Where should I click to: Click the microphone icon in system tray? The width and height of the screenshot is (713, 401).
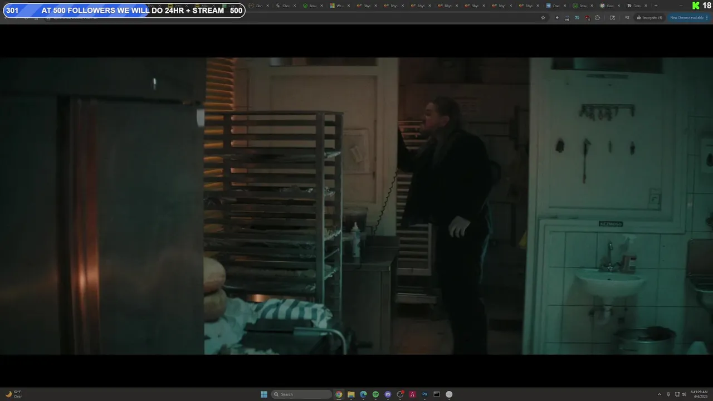pyautogui.click(x=668, y=394)
